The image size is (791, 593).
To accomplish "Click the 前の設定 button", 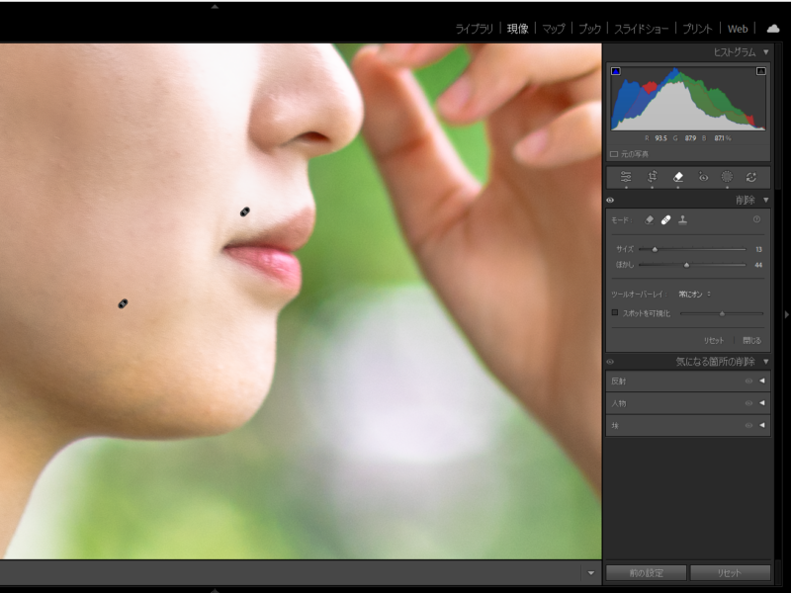I will pos(646,573).
